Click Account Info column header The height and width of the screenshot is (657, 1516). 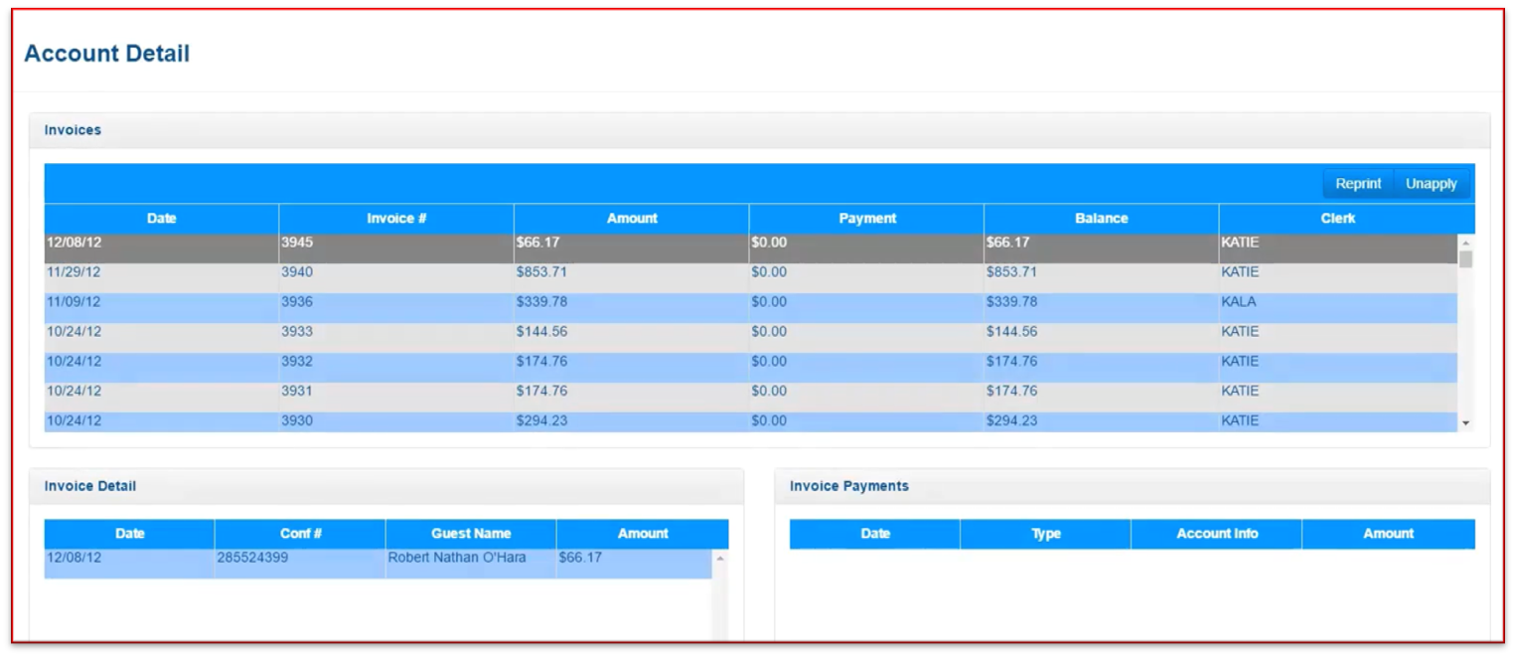1217,534
